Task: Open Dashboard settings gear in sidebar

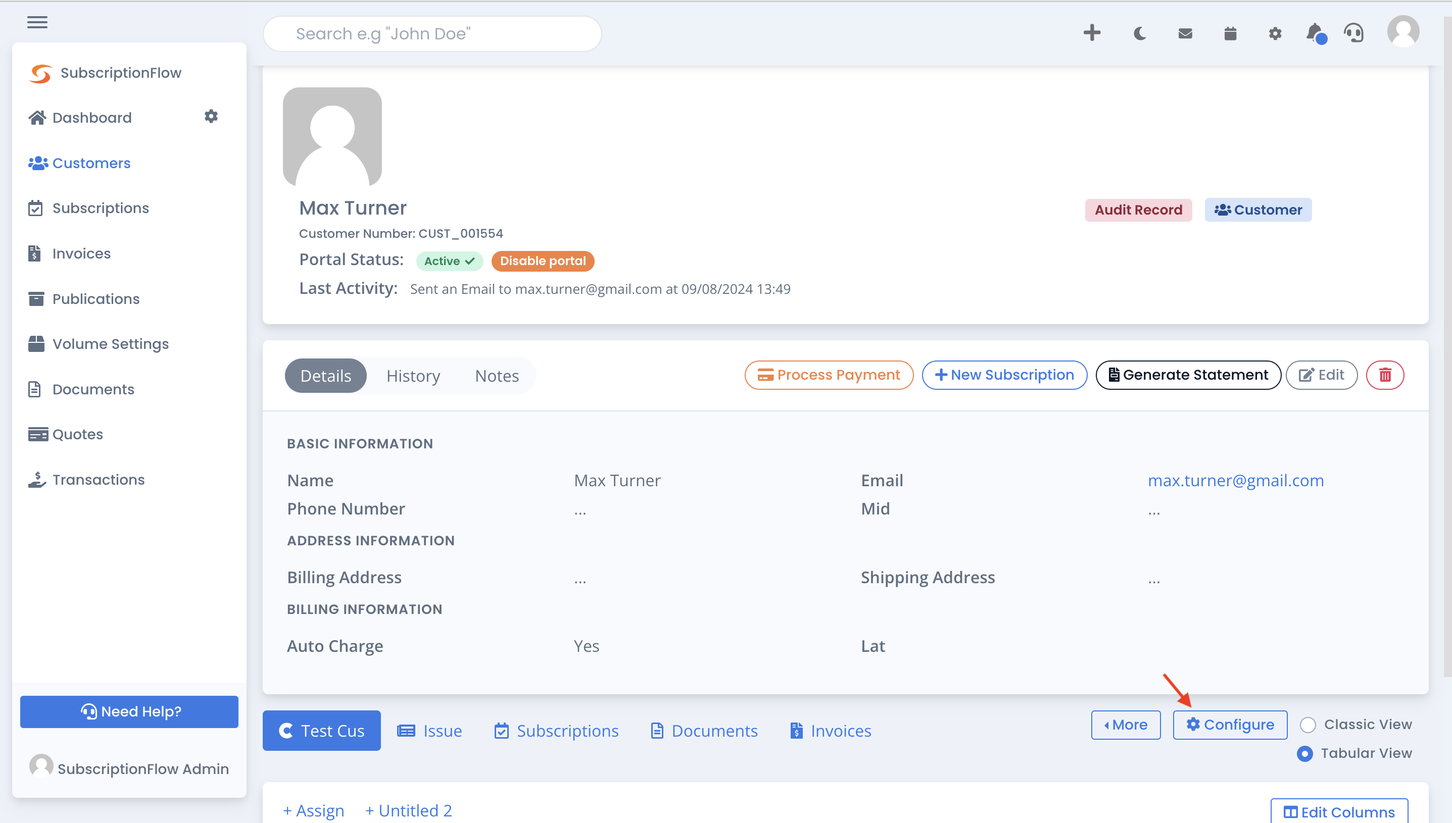Action: 211,117
